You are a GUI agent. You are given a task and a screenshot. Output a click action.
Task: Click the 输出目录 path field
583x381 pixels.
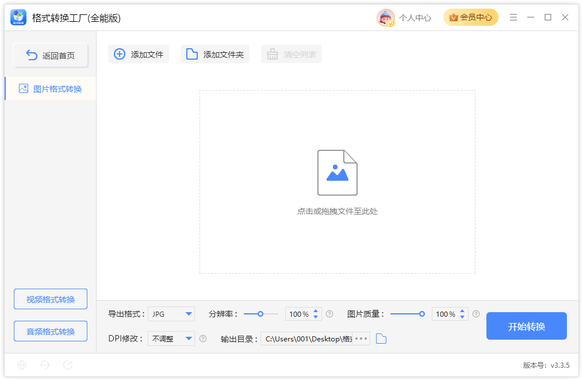[307, 339]
